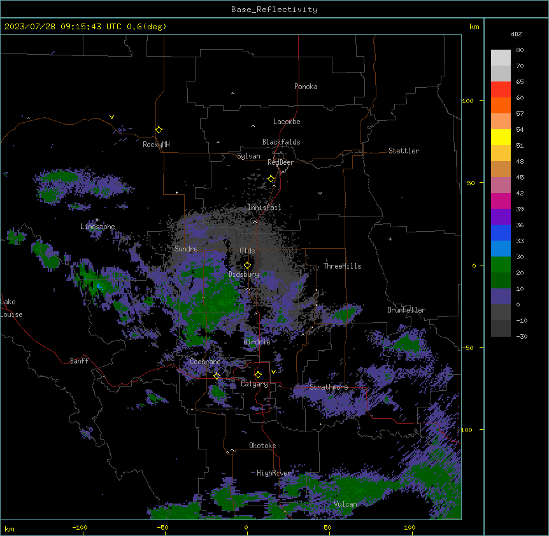Image resolution: width=549 pixels, height=536 pixels.
Task: Click the white plus marker north of Drumheller
Action: point(390,239)
